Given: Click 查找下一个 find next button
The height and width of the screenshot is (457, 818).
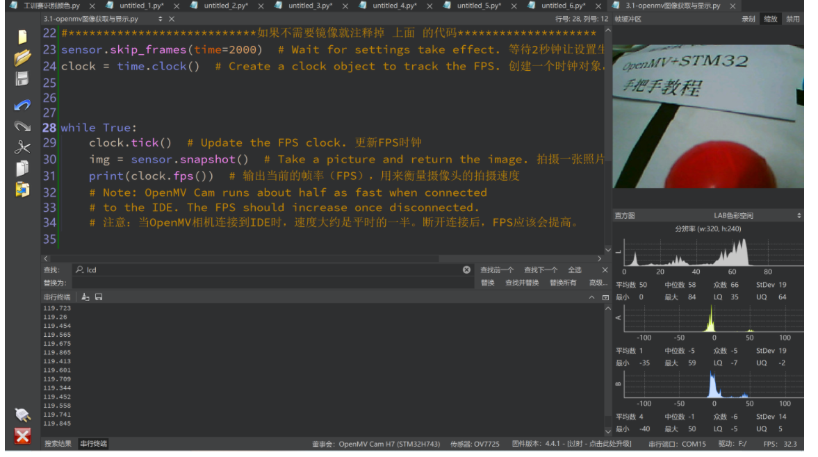Looking at the screenshot, I should (541, 269).
